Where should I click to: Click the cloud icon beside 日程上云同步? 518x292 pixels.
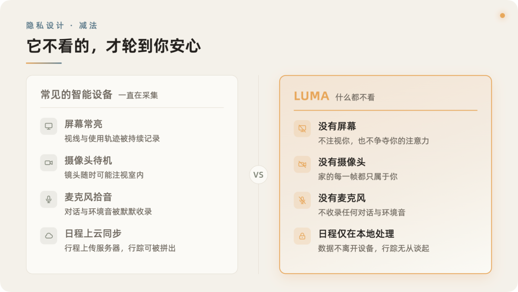48,236
